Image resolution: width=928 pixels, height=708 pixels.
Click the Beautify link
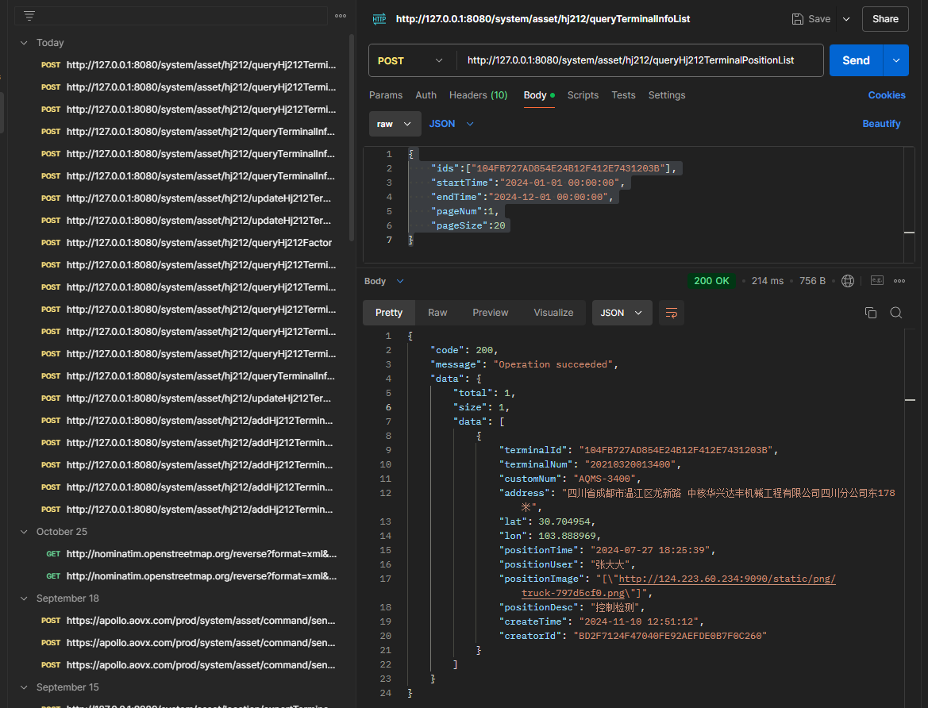pos(881,124)
